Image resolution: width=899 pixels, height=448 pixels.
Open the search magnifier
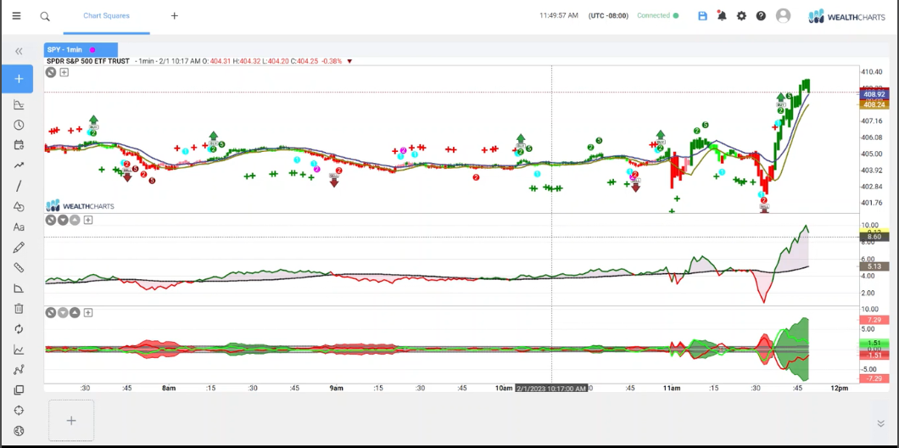pyautogui.click(x=45, y=16)
